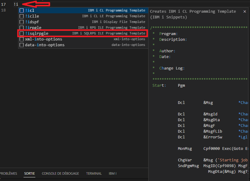The image size is (250, 181).
Task: Click the 'Program:' line in preview
Action: click(x=168, y=34)
